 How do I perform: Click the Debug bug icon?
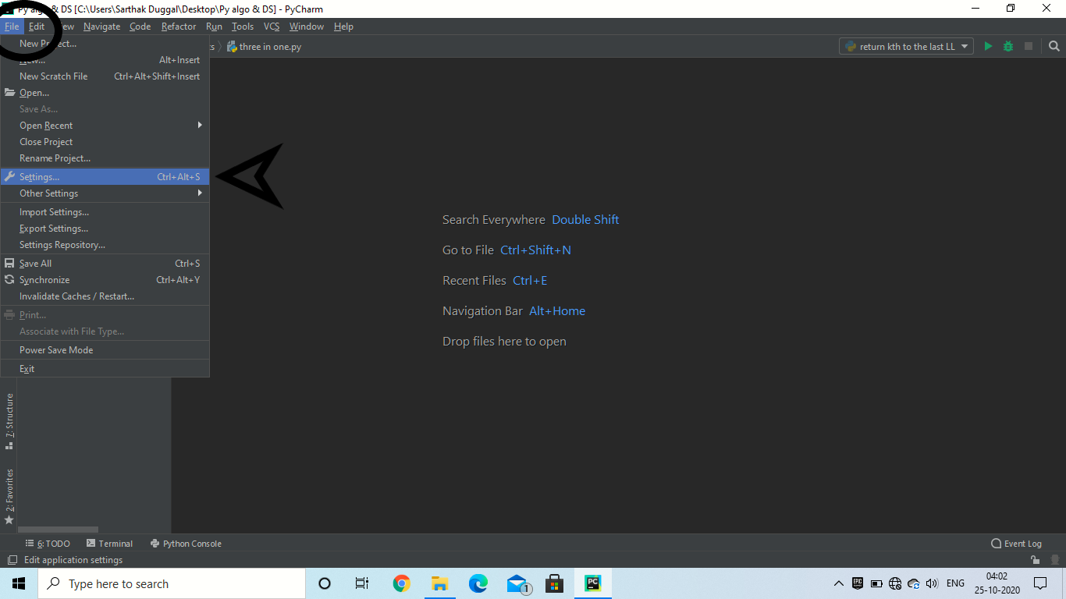click(1008, 47)
